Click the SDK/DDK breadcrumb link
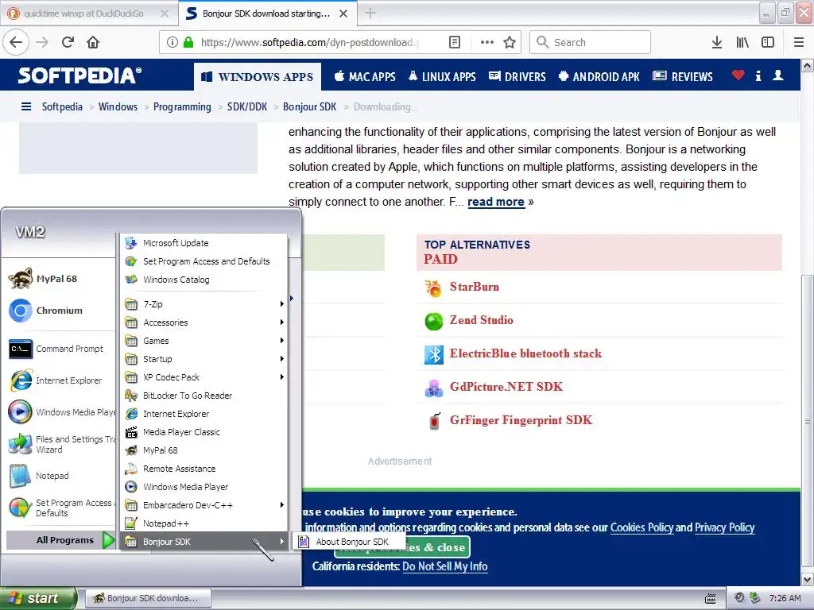814x610 pixels. point(247,107)
